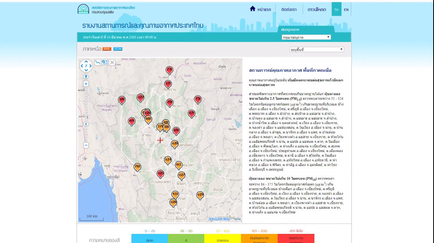Open the ติดต่อเรา contact page
Viewport: 434px width, 243px height.
289,9
